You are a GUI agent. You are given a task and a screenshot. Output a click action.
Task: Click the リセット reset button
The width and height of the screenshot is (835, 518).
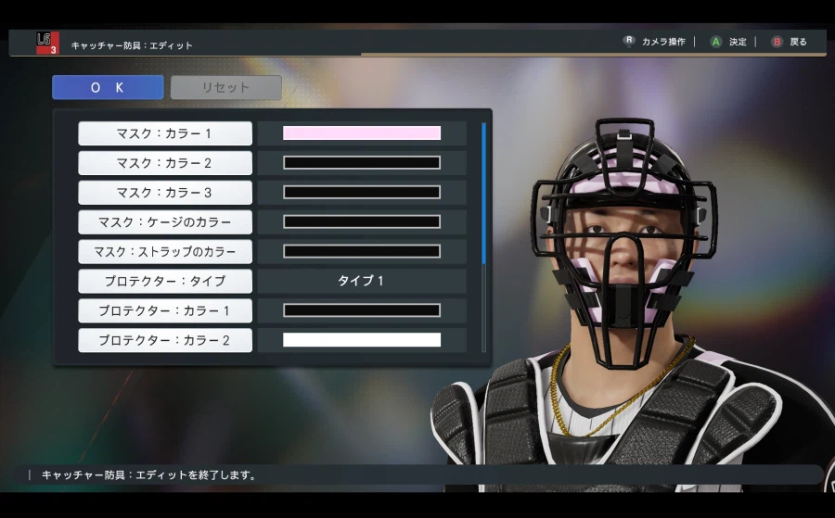tap(225, 87)
